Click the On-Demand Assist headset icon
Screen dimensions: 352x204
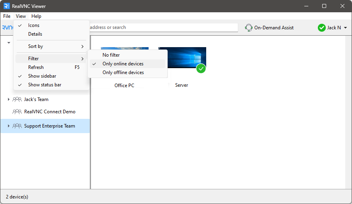click(x=249, y=28)
